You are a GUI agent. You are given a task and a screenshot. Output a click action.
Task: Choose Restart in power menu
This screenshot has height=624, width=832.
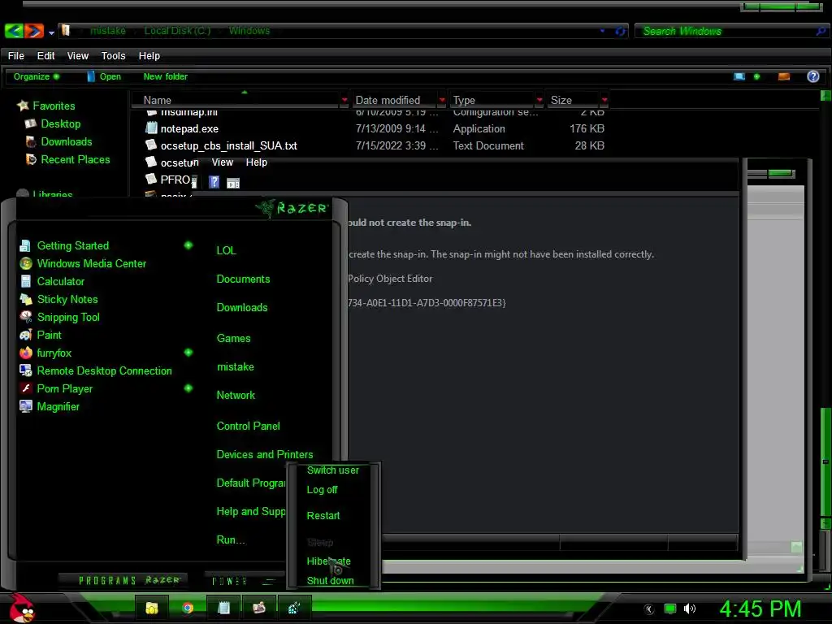click(323, 515)
